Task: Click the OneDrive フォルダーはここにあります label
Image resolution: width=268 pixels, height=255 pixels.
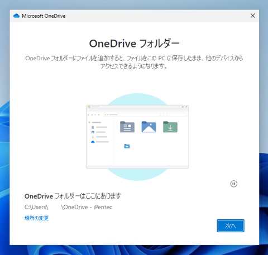Action: tap(73, 196)
